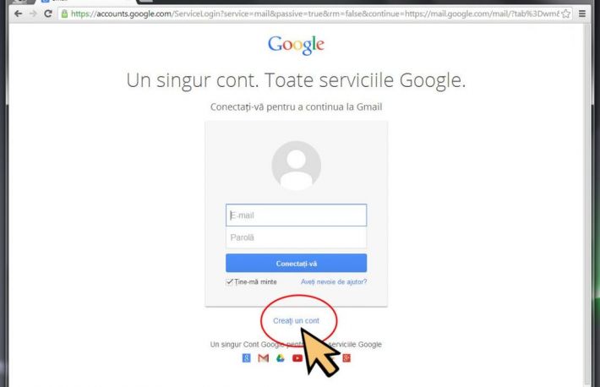Click the green padlock security icon
600x387 pixels.
[x=65, y=14]
